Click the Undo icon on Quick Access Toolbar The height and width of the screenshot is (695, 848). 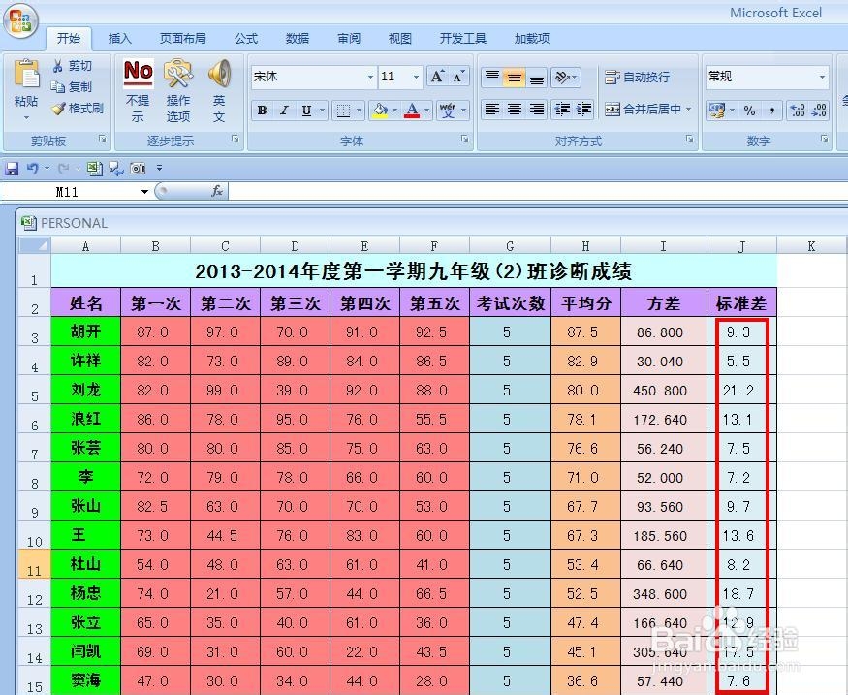pyautogui.click(x=34, y=166)
